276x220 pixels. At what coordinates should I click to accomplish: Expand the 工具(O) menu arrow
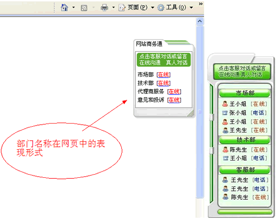191,8
